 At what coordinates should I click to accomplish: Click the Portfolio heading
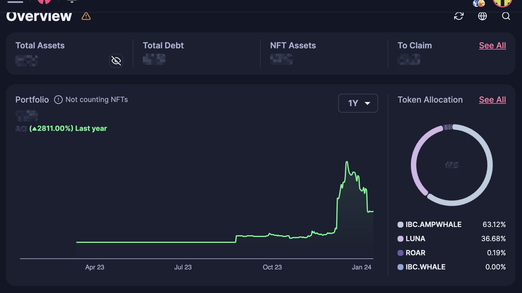pyautogui.click(x=32, y=100)
